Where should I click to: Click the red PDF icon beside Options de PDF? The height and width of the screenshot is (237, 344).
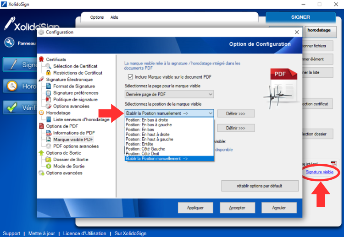[x=41, y=126]
